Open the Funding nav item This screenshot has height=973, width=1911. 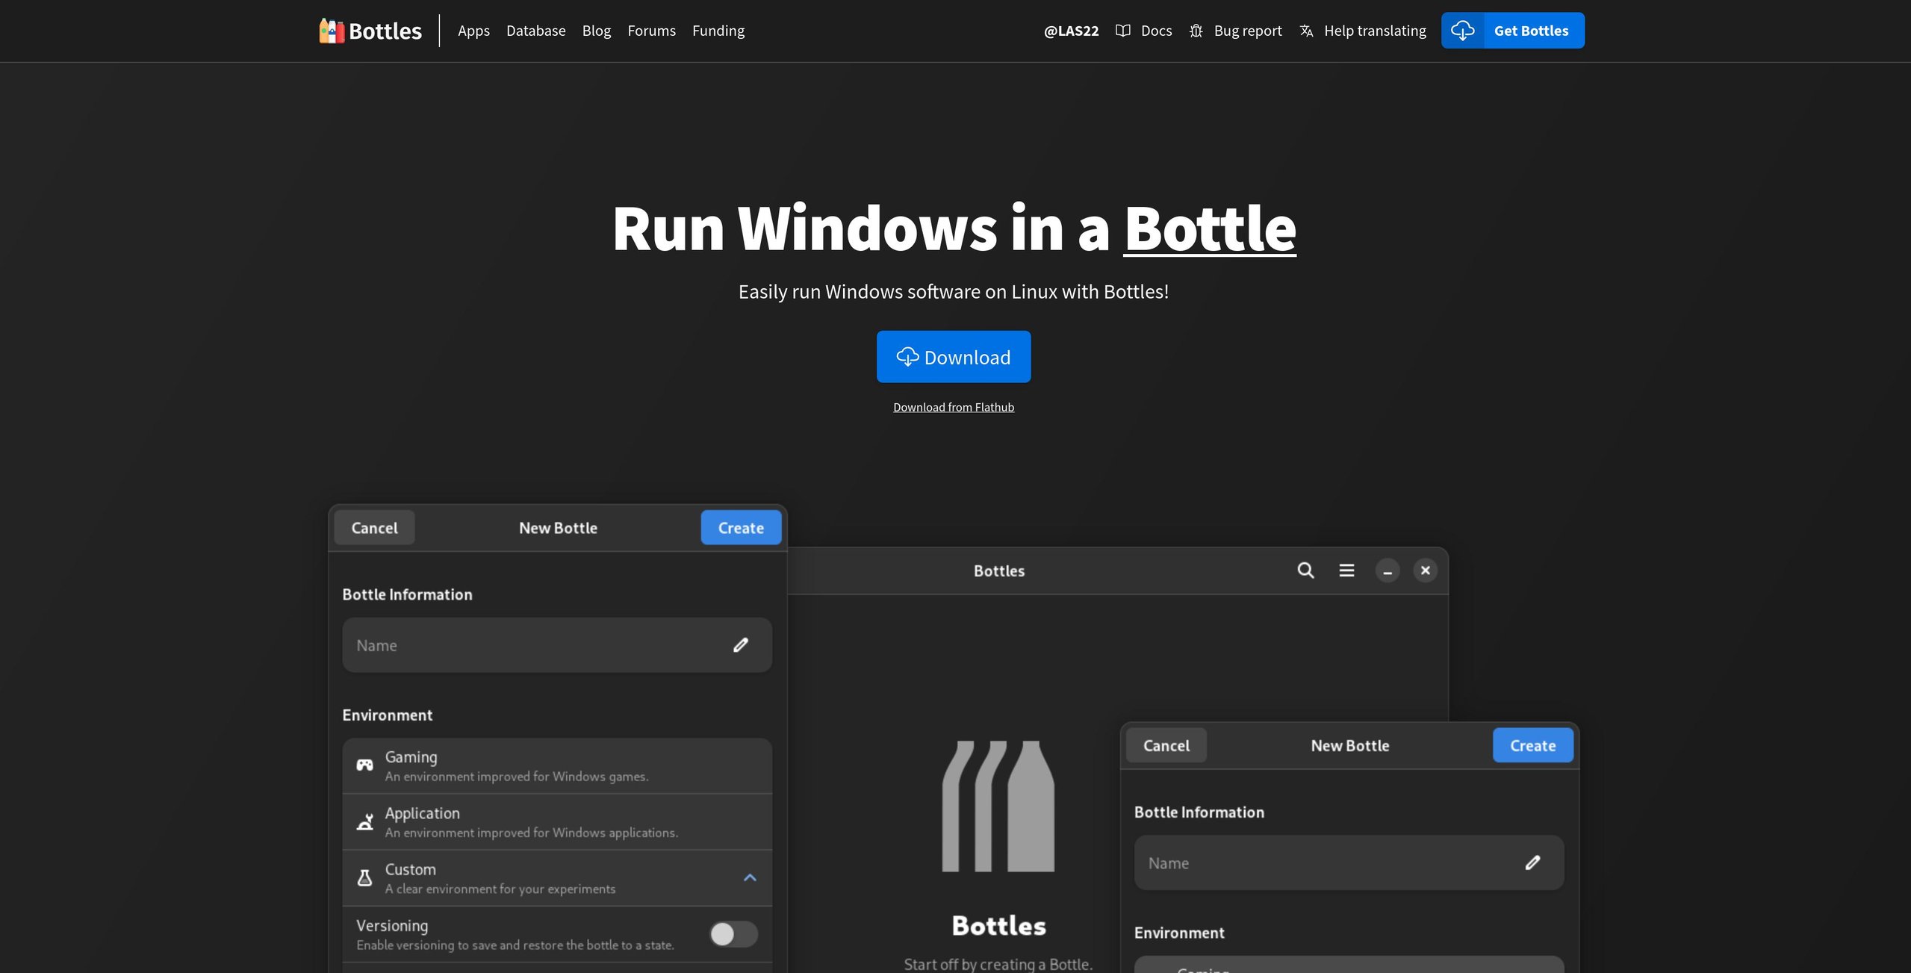(718, 31)
